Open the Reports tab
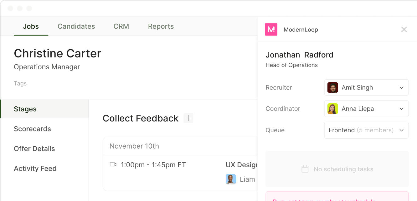The width and height of the screenshot is (417, 201). 161,26
